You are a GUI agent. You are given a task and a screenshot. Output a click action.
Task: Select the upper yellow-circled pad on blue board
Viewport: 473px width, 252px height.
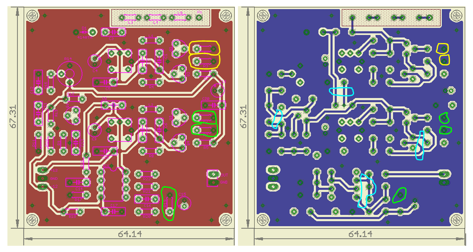443,49
